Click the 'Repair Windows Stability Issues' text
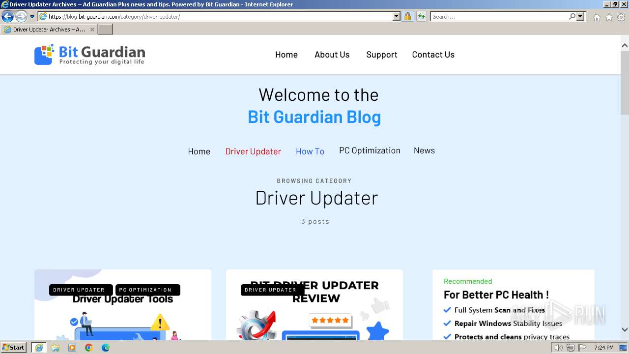This screenshot has width=629, height=354. click(508, 324)
